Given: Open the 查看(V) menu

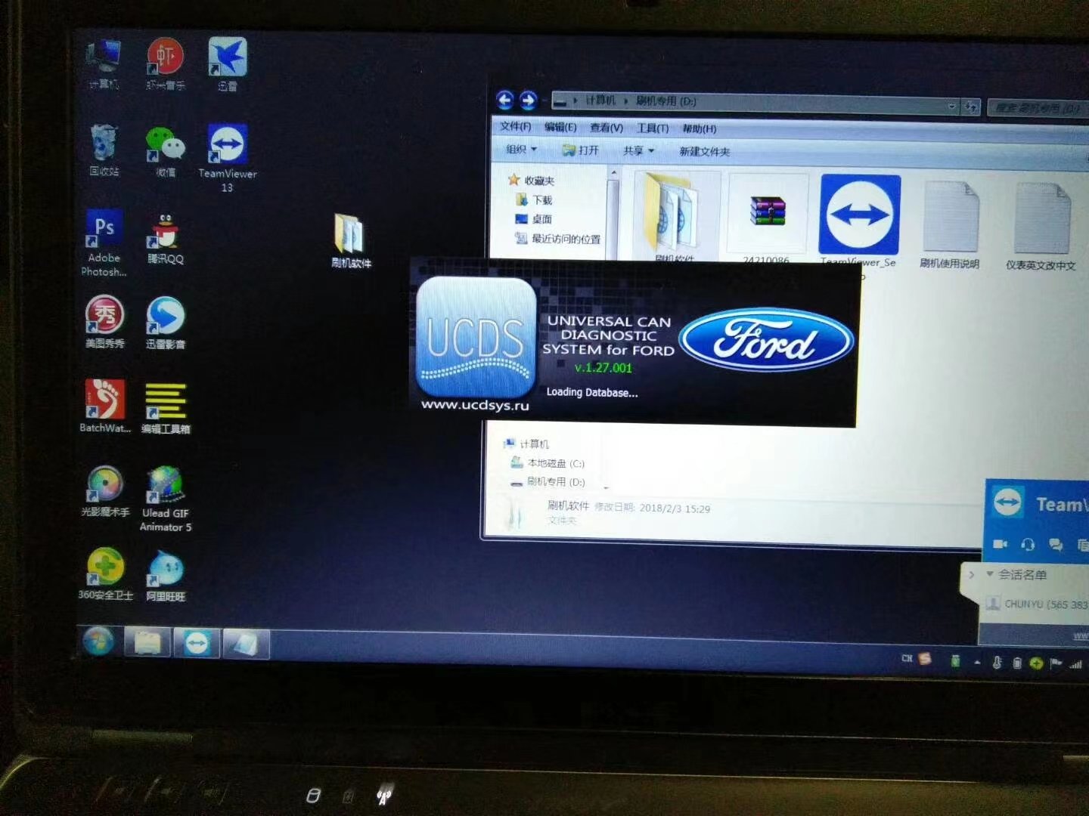Looking at the screenshot, I should 607,128.
